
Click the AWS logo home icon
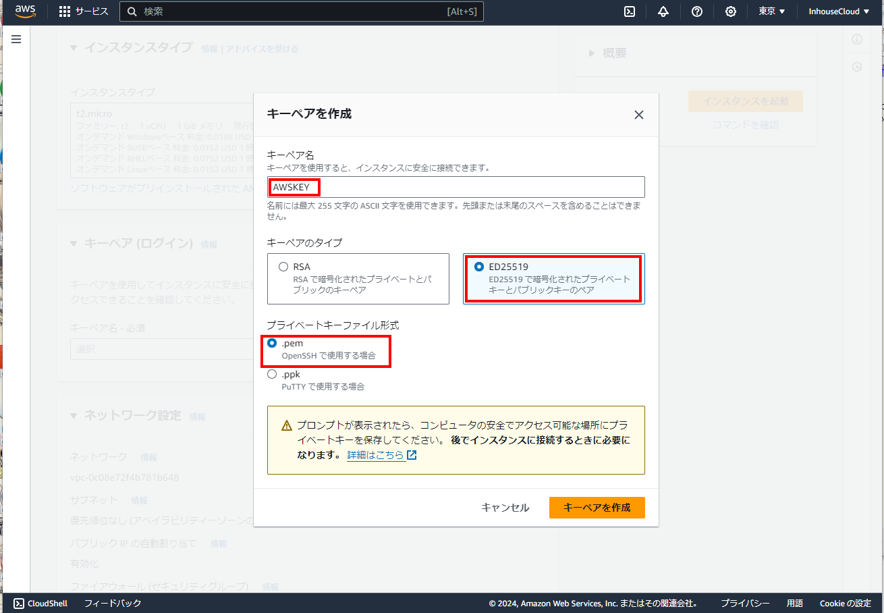[x=25, y=11]
